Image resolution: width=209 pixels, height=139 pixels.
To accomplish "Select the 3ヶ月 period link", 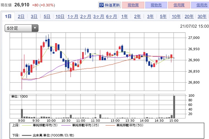I will click(x=99, y=16).
